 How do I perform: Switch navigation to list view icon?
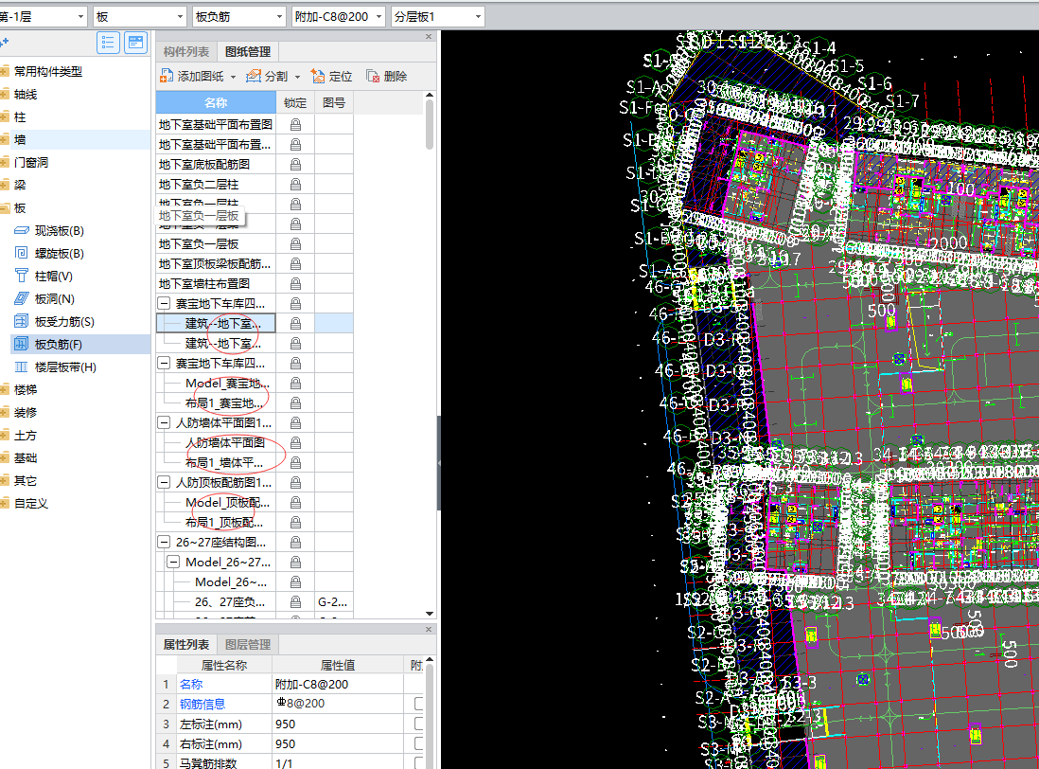click(x=108, y=44)
